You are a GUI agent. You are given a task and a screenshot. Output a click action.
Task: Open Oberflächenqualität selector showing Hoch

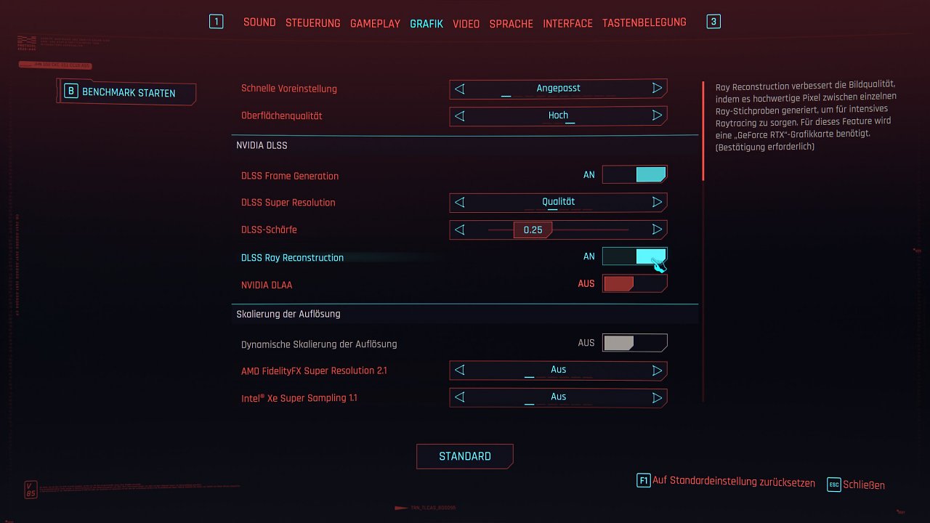tap(558, 115)
